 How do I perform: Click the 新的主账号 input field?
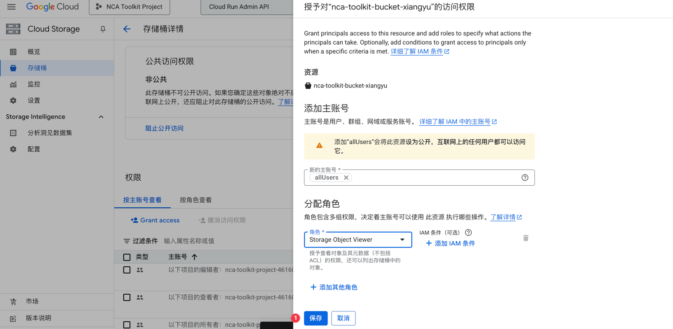pos(433,178)
